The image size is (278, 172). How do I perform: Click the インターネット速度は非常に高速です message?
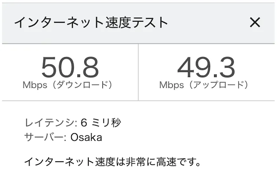[x=112, y=162]
